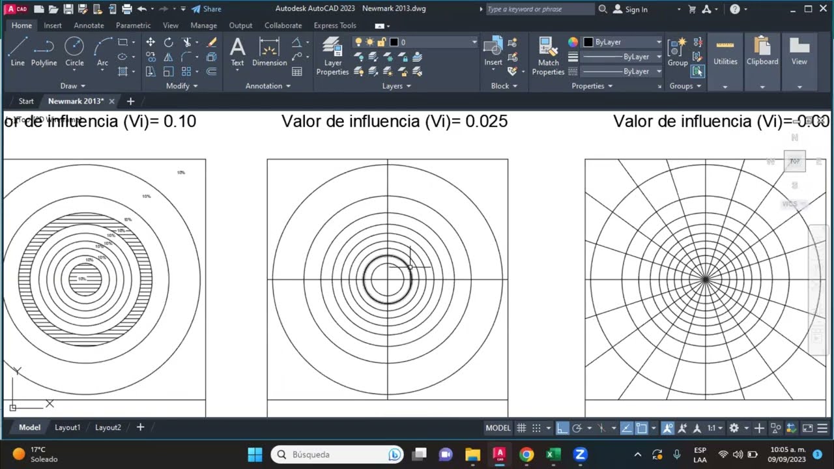Toggle drawing grid display
The width and height of the screenshot is (834, 469).
[x=521, y=428]
